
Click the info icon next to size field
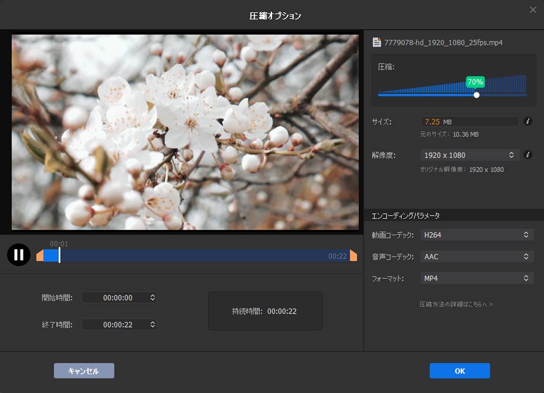[x=527, y=121]
